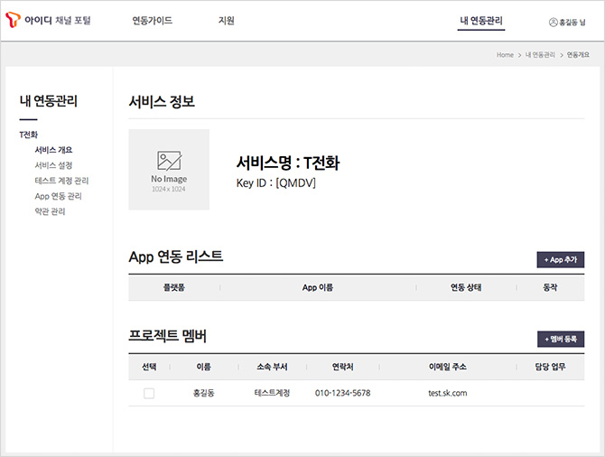Click the 동작 column header
Viewport: 605px width, 457px height.
550,287
